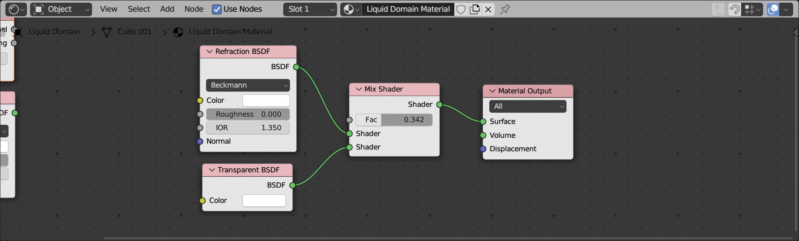
Task: Open the View menu
Action: click(x=109, y=9)
